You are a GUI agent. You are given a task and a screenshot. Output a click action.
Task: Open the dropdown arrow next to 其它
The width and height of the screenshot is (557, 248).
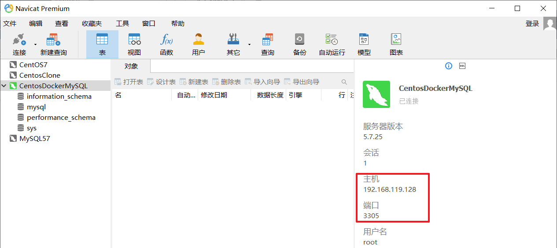(x=249, y=44)
